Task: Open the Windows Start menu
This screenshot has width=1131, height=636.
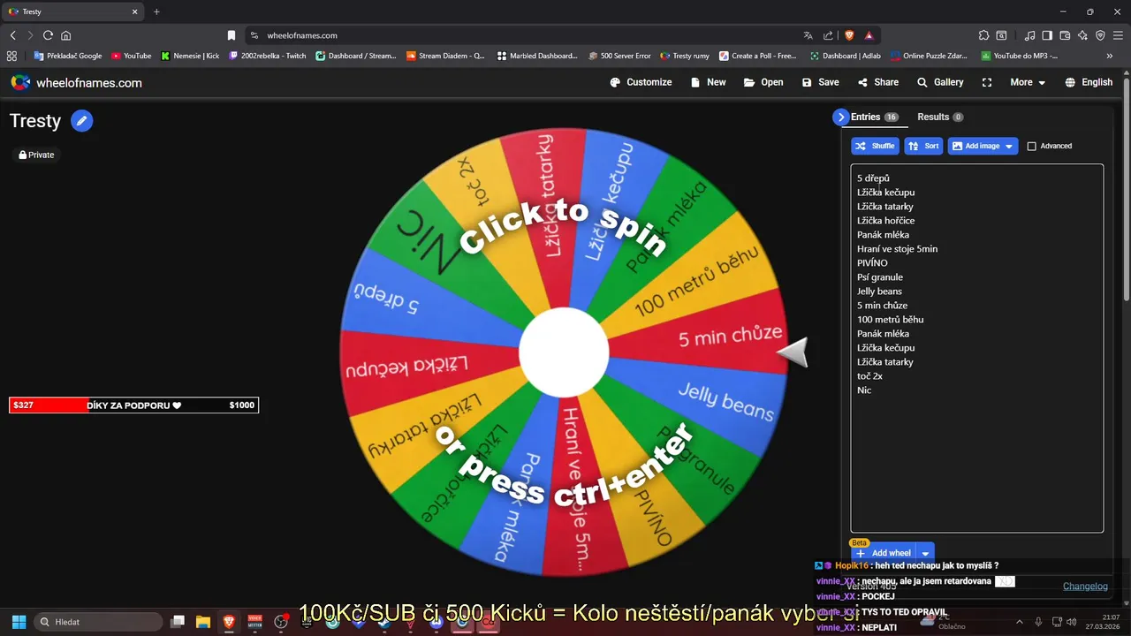Action: pos(19,622)
